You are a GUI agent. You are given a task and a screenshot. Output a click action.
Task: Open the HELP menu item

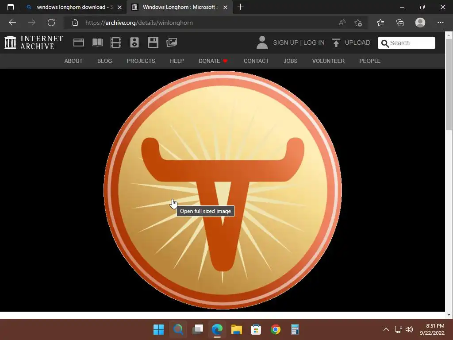tap(177, 61)
